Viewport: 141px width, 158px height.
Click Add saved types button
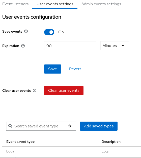(99, 126)
